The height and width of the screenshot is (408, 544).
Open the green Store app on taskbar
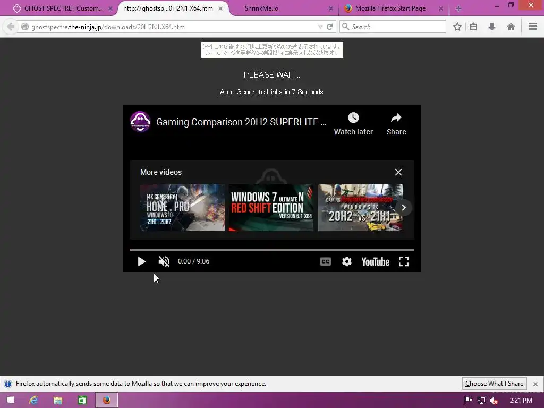[82, 400]
